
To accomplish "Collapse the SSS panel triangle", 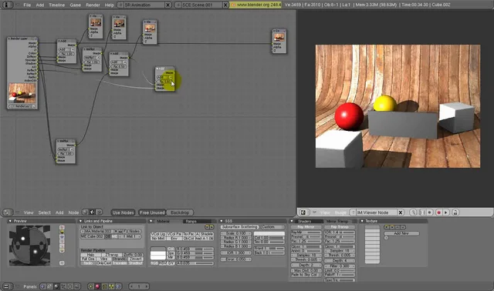I will click(x=222, y=221).
